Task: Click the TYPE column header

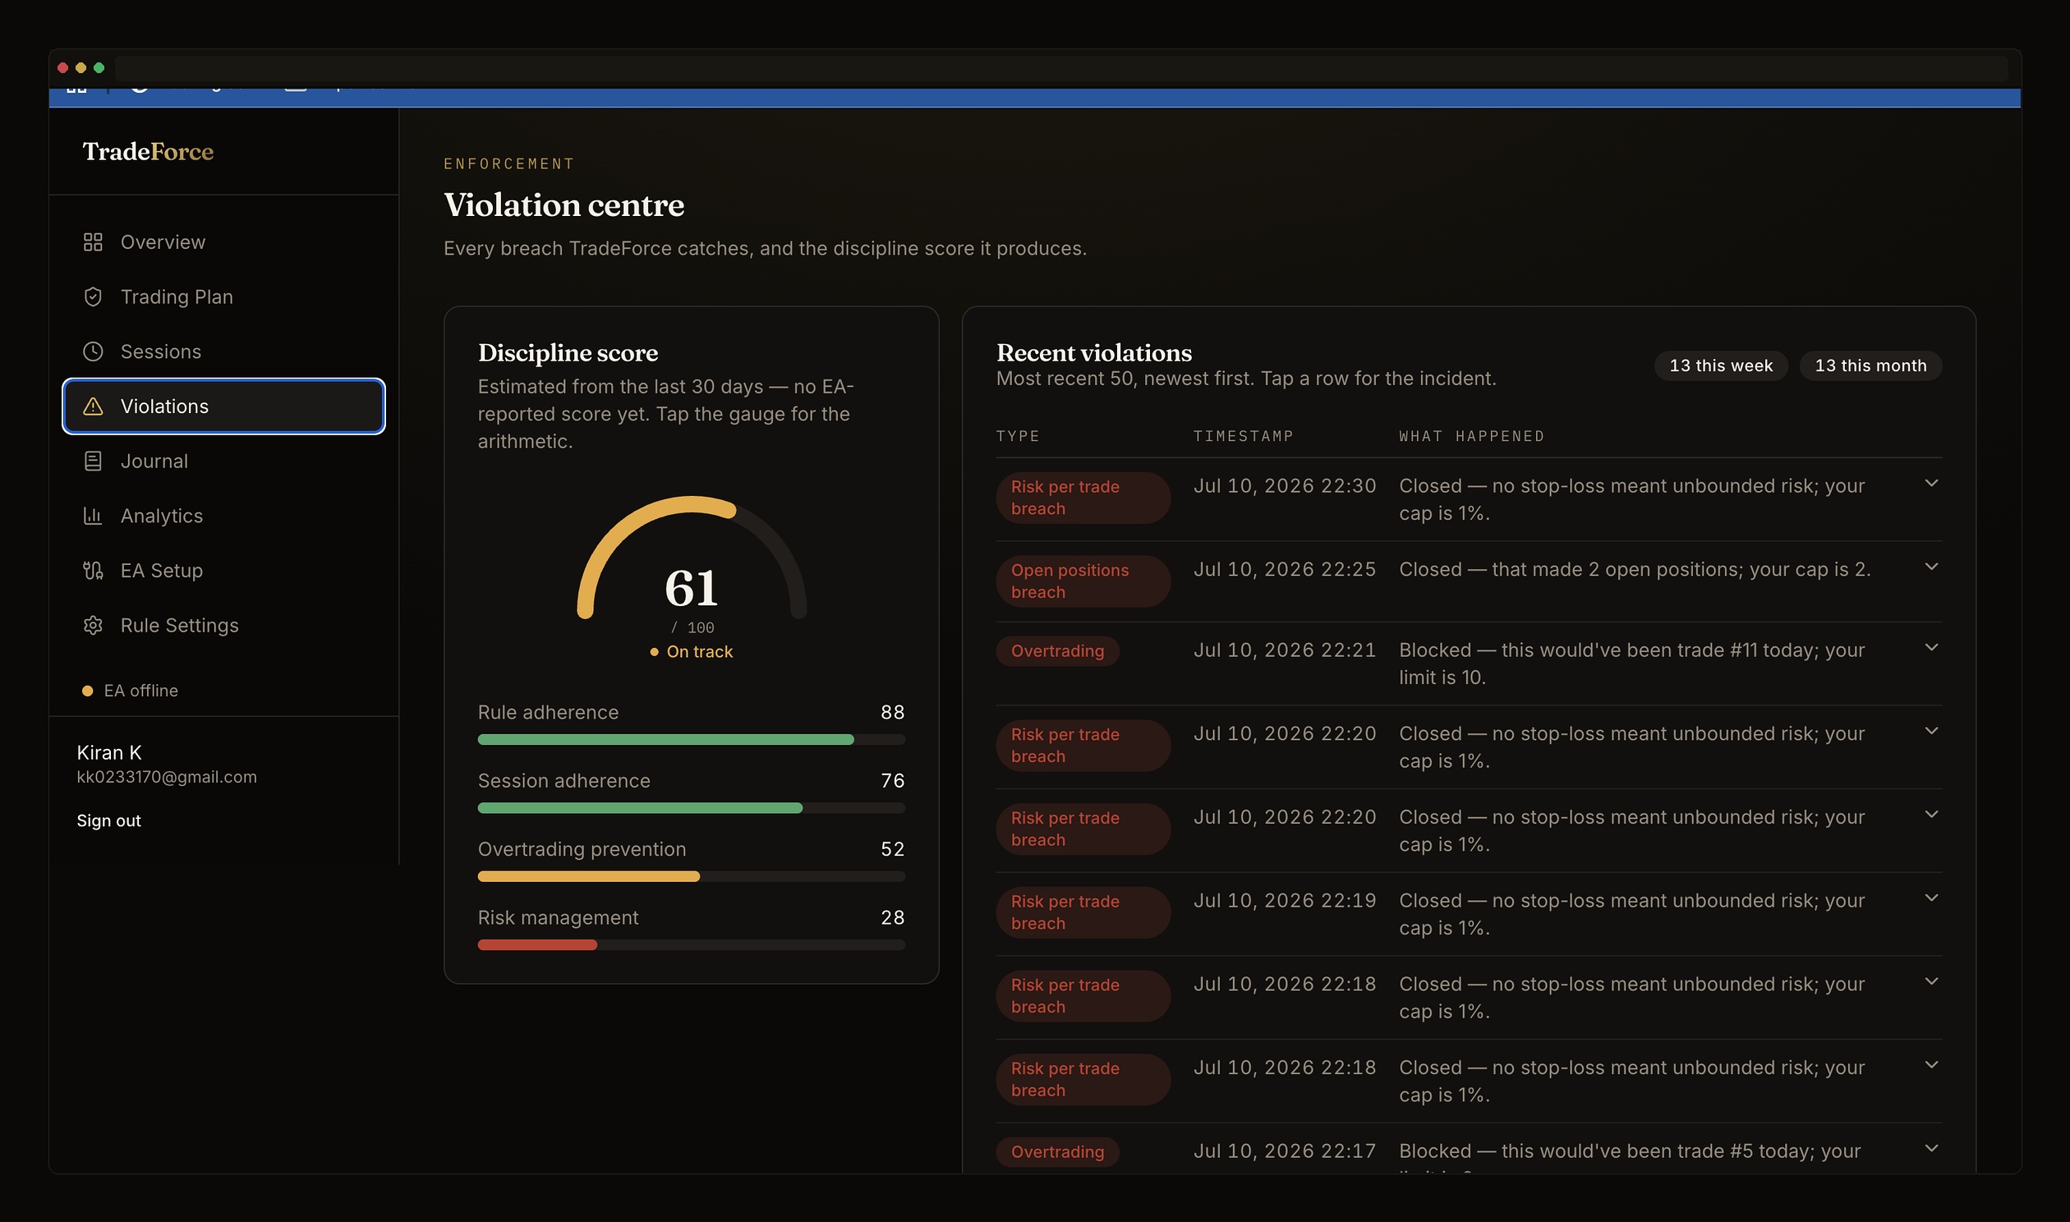Action: [1018, 435]
